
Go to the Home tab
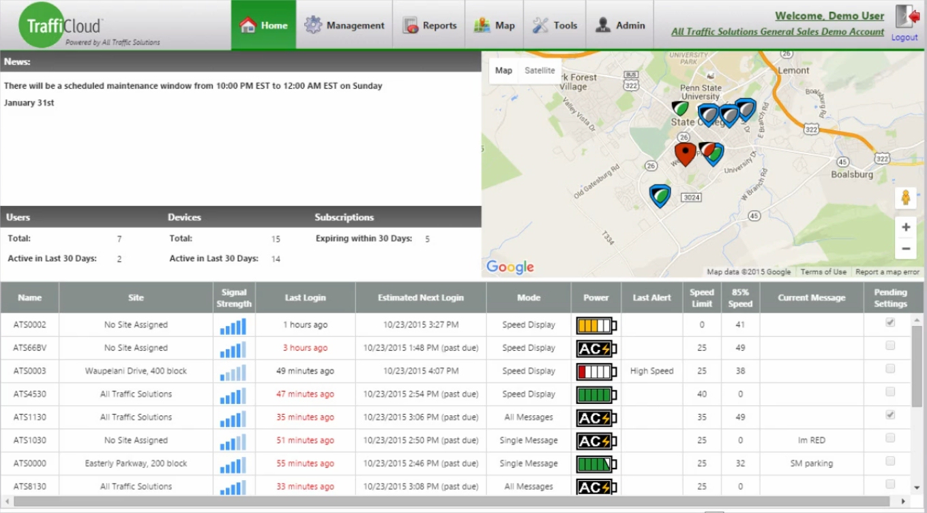point(263,25)
